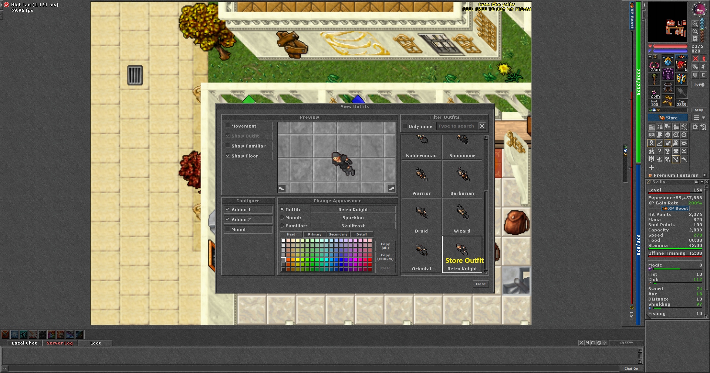Open the compass rose on minimap

(x=699, y=9)
